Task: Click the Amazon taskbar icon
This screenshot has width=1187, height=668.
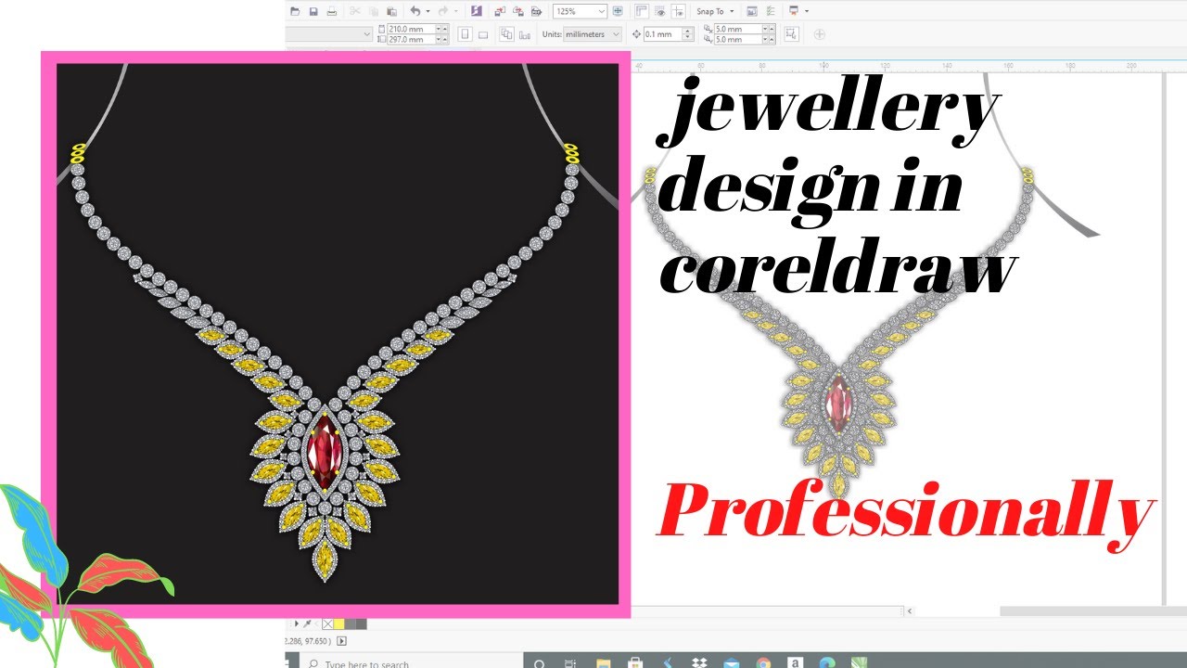Action: point(795,663)
